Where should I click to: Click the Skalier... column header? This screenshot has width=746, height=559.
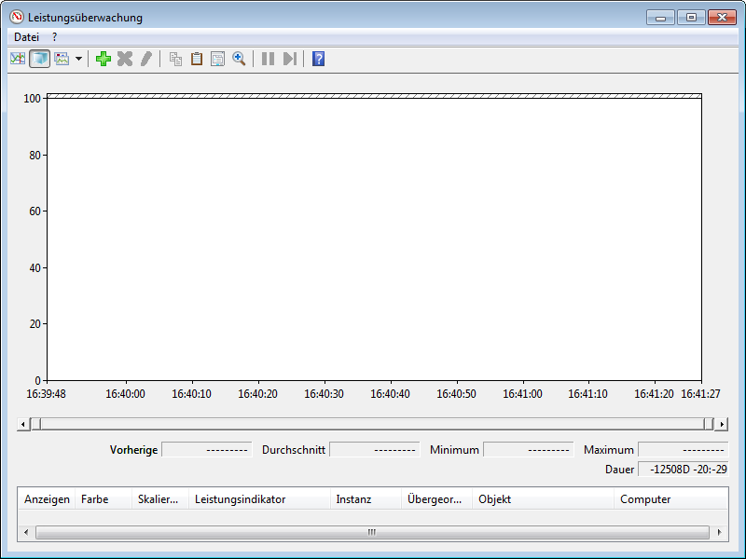pos(160,499)
